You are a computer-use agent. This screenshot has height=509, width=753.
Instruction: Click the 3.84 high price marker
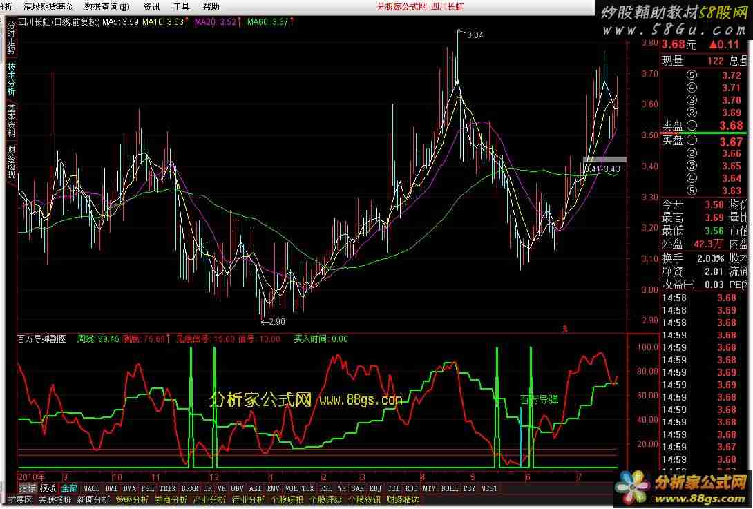[475, 35]
